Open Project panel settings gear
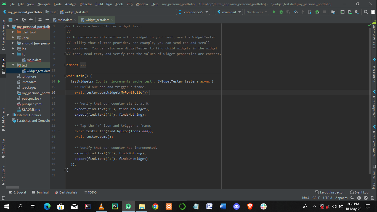The width and height of the screenshot is (377, 212). 40,20
